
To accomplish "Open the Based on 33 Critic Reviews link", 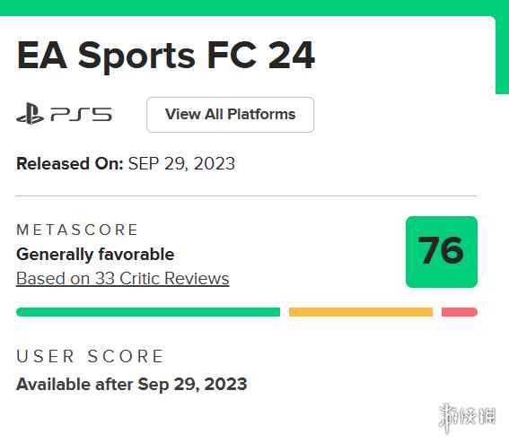I will click(x=123, y=278).
